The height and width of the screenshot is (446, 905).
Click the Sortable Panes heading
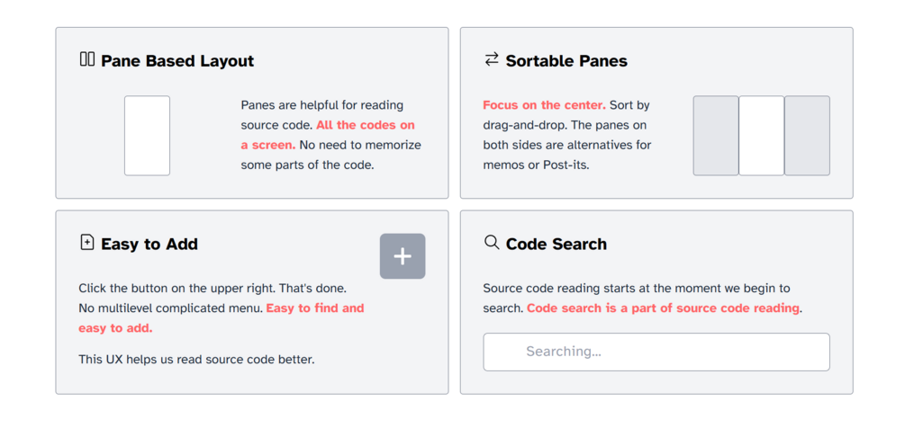click(566, 61)
